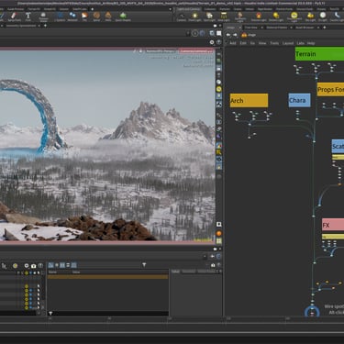Image resolution: width=344 pixels, height=344 pixels.
Task: Click the Caustic Light shelf tool
Action: (338, 17)
